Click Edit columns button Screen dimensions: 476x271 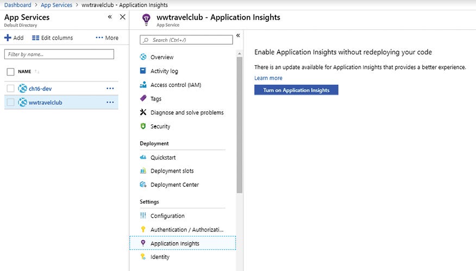click(x=53, y=38)
